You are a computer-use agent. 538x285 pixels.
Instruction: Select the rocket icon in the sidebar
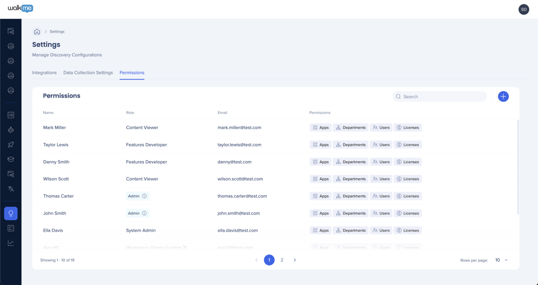point(11,144)
